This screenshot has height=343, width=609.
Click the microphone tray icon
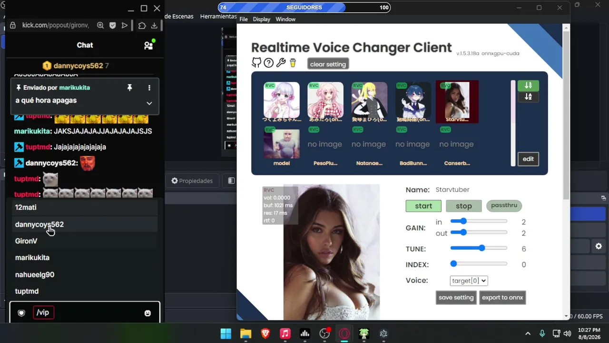tap(542, 333)
